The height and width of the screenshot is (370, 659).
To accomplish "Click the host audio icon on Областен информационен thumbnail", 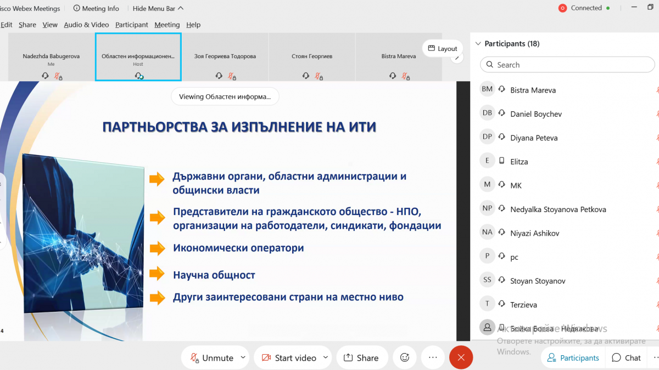I will coord(139,76).
